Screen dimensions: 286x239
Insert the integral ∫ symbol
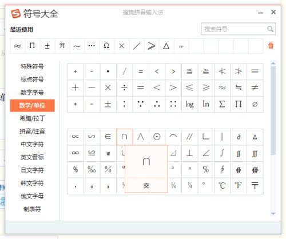tap(222, 153)
